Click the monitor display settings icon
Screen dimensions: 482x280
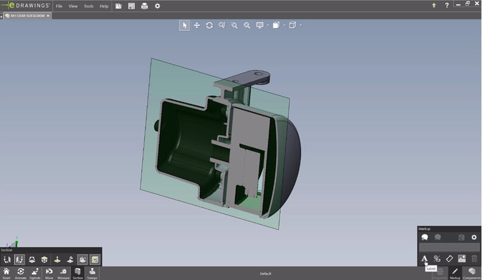click(259, 25)
